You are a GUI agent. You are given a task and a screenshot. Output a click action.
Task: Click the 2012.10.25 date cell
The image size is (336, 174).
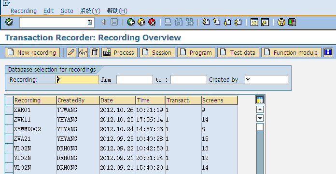pos(118,119)
